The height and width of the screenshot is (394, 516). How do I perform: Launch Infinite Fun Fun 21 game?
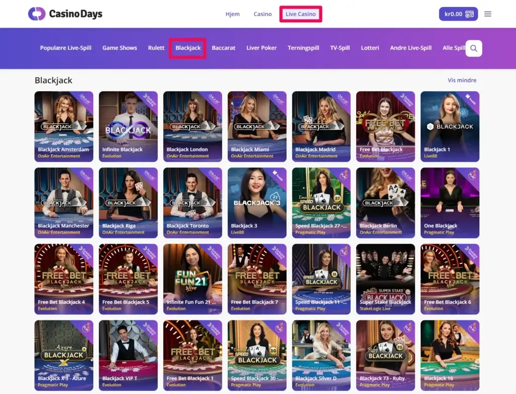point(192,279)
